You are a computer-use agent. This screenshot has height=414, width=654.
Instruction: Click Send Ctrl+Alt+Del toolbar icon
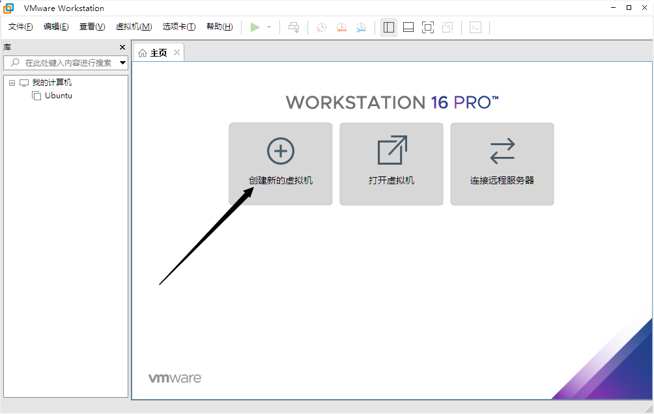(x=294, y=27)
